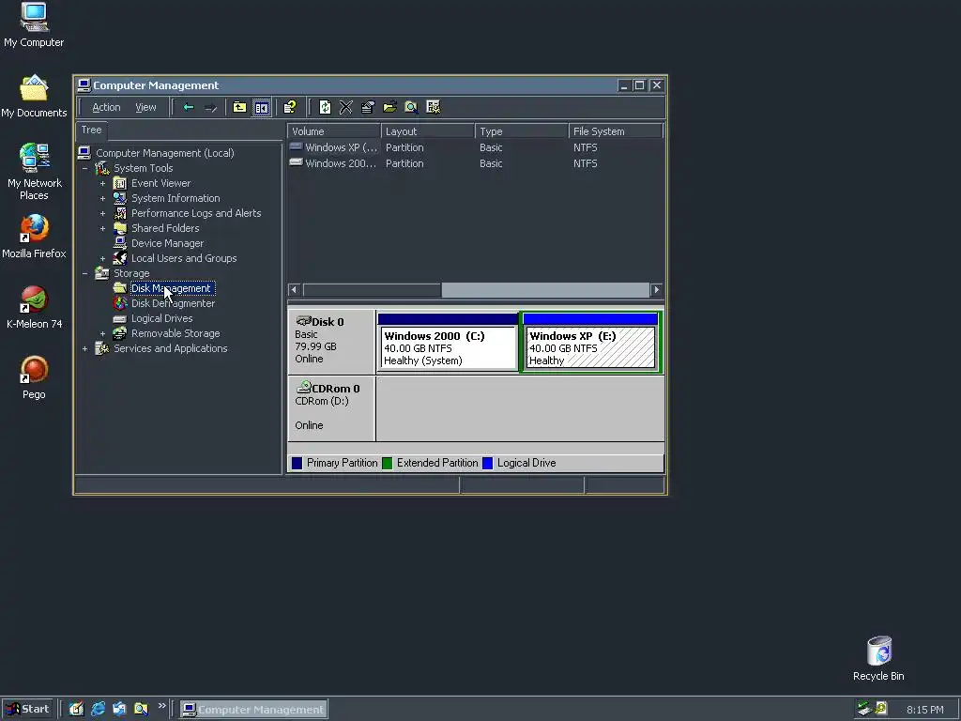The height and width of the screenshot is (721, 961).
Task: Click the Type column header
Action: [522, 131]
